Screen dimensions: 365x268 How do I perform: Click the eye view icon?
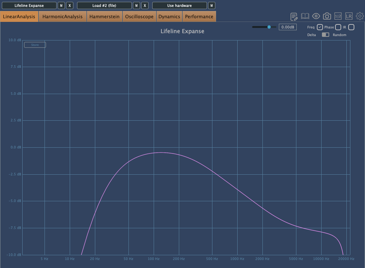(x=316, y=16)
